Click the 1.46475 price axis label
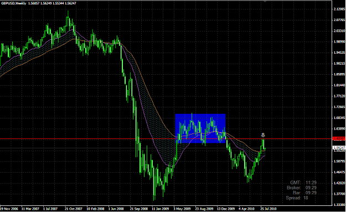 [x=339, y=172]
